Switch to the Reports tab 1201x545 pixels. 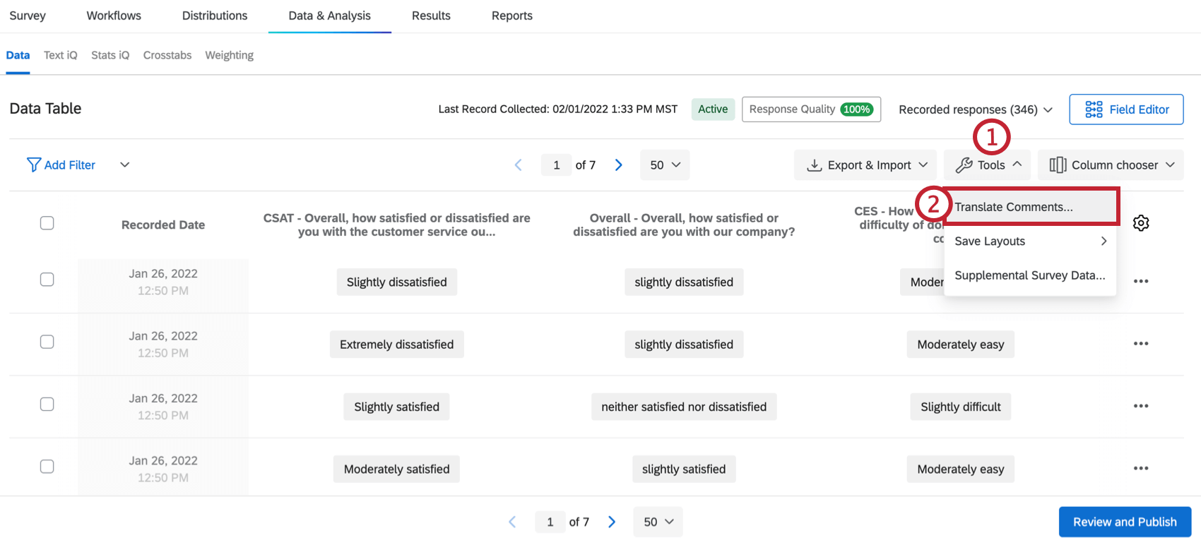pos(512,16)
